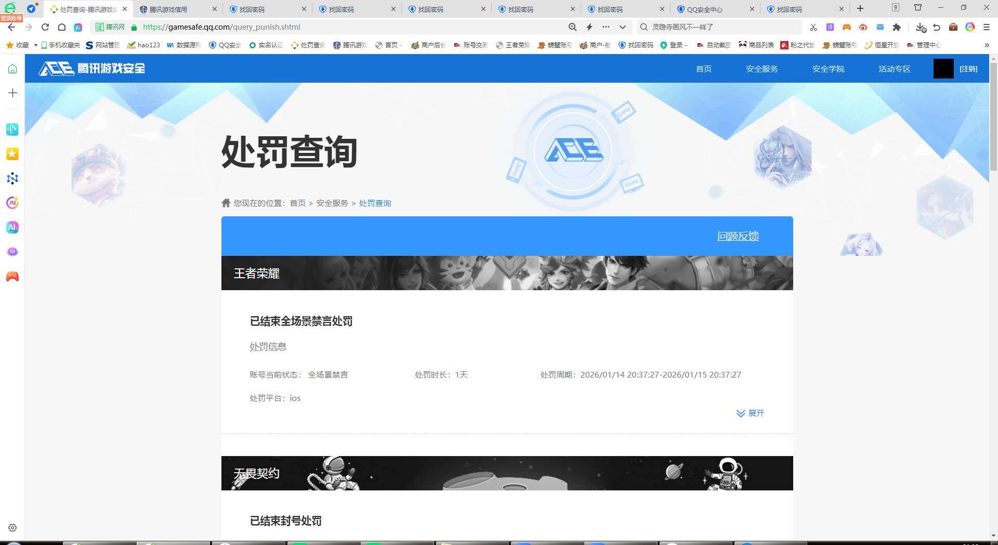Click the 无畏契约 game banner

pyautogui.click(x=507, y=473)
